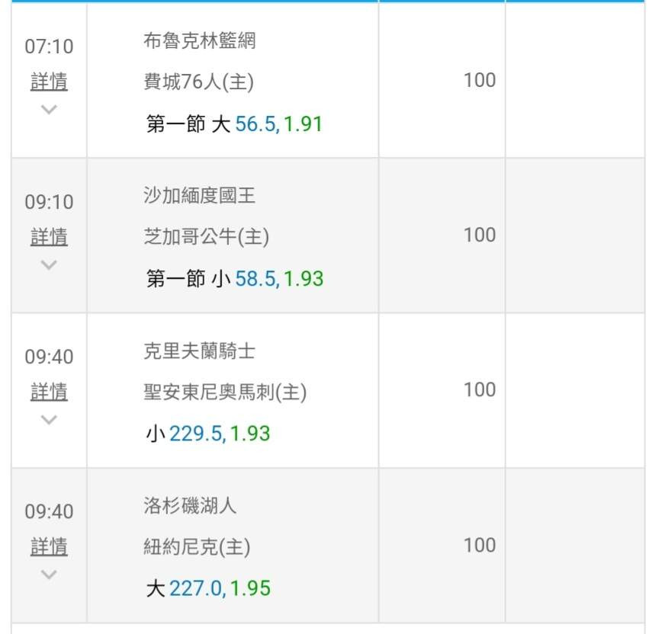Expand chevron arrow under 09:10 詳情
649x634 pixels.
(49, 264)
